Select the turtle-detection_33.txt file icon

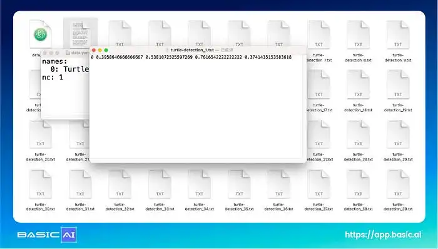160,184
